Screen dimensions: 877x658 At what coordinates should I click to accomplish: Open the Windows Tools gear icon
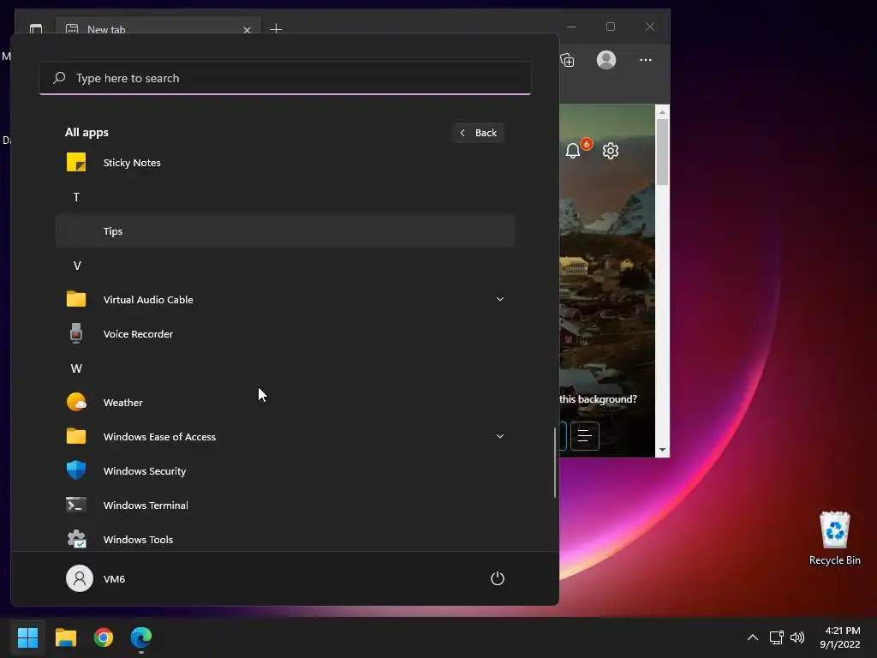tap(76, 540)
